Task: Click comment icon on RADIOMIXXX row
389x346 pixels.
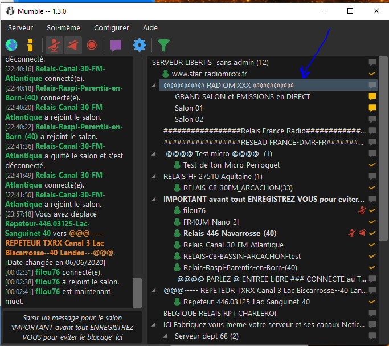Action: pos(372,85)
